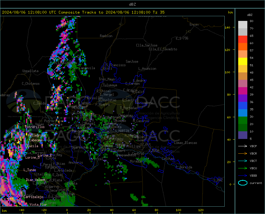
Task: Click the L_PAZ label
Action: (x=218, y=180)
